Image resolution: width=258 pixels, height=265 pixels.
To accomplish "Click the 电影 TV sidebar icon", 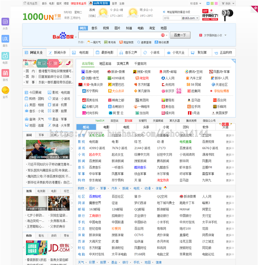I will [5, 56].
